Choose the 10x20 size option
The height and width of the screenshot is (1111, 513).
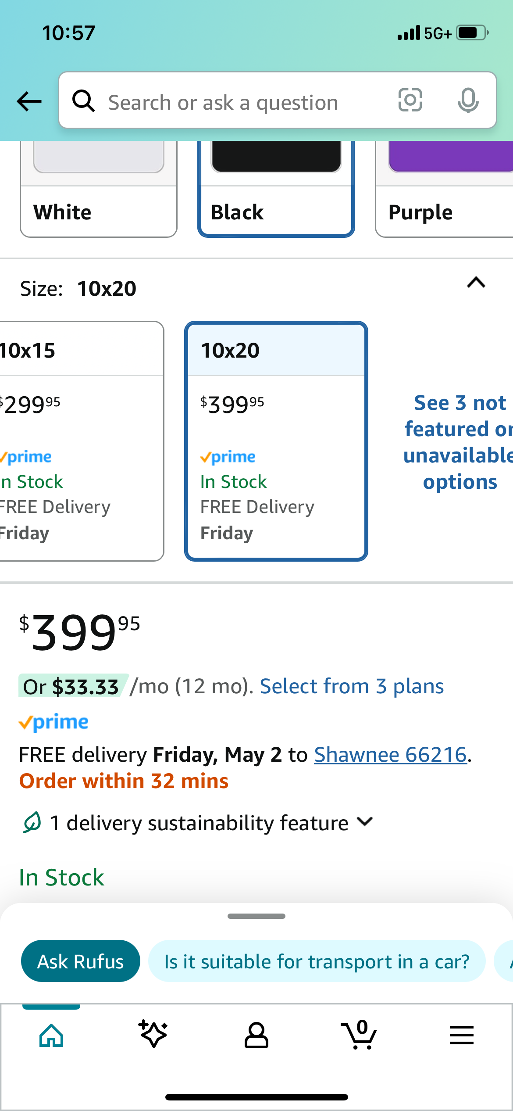(276, 441)
